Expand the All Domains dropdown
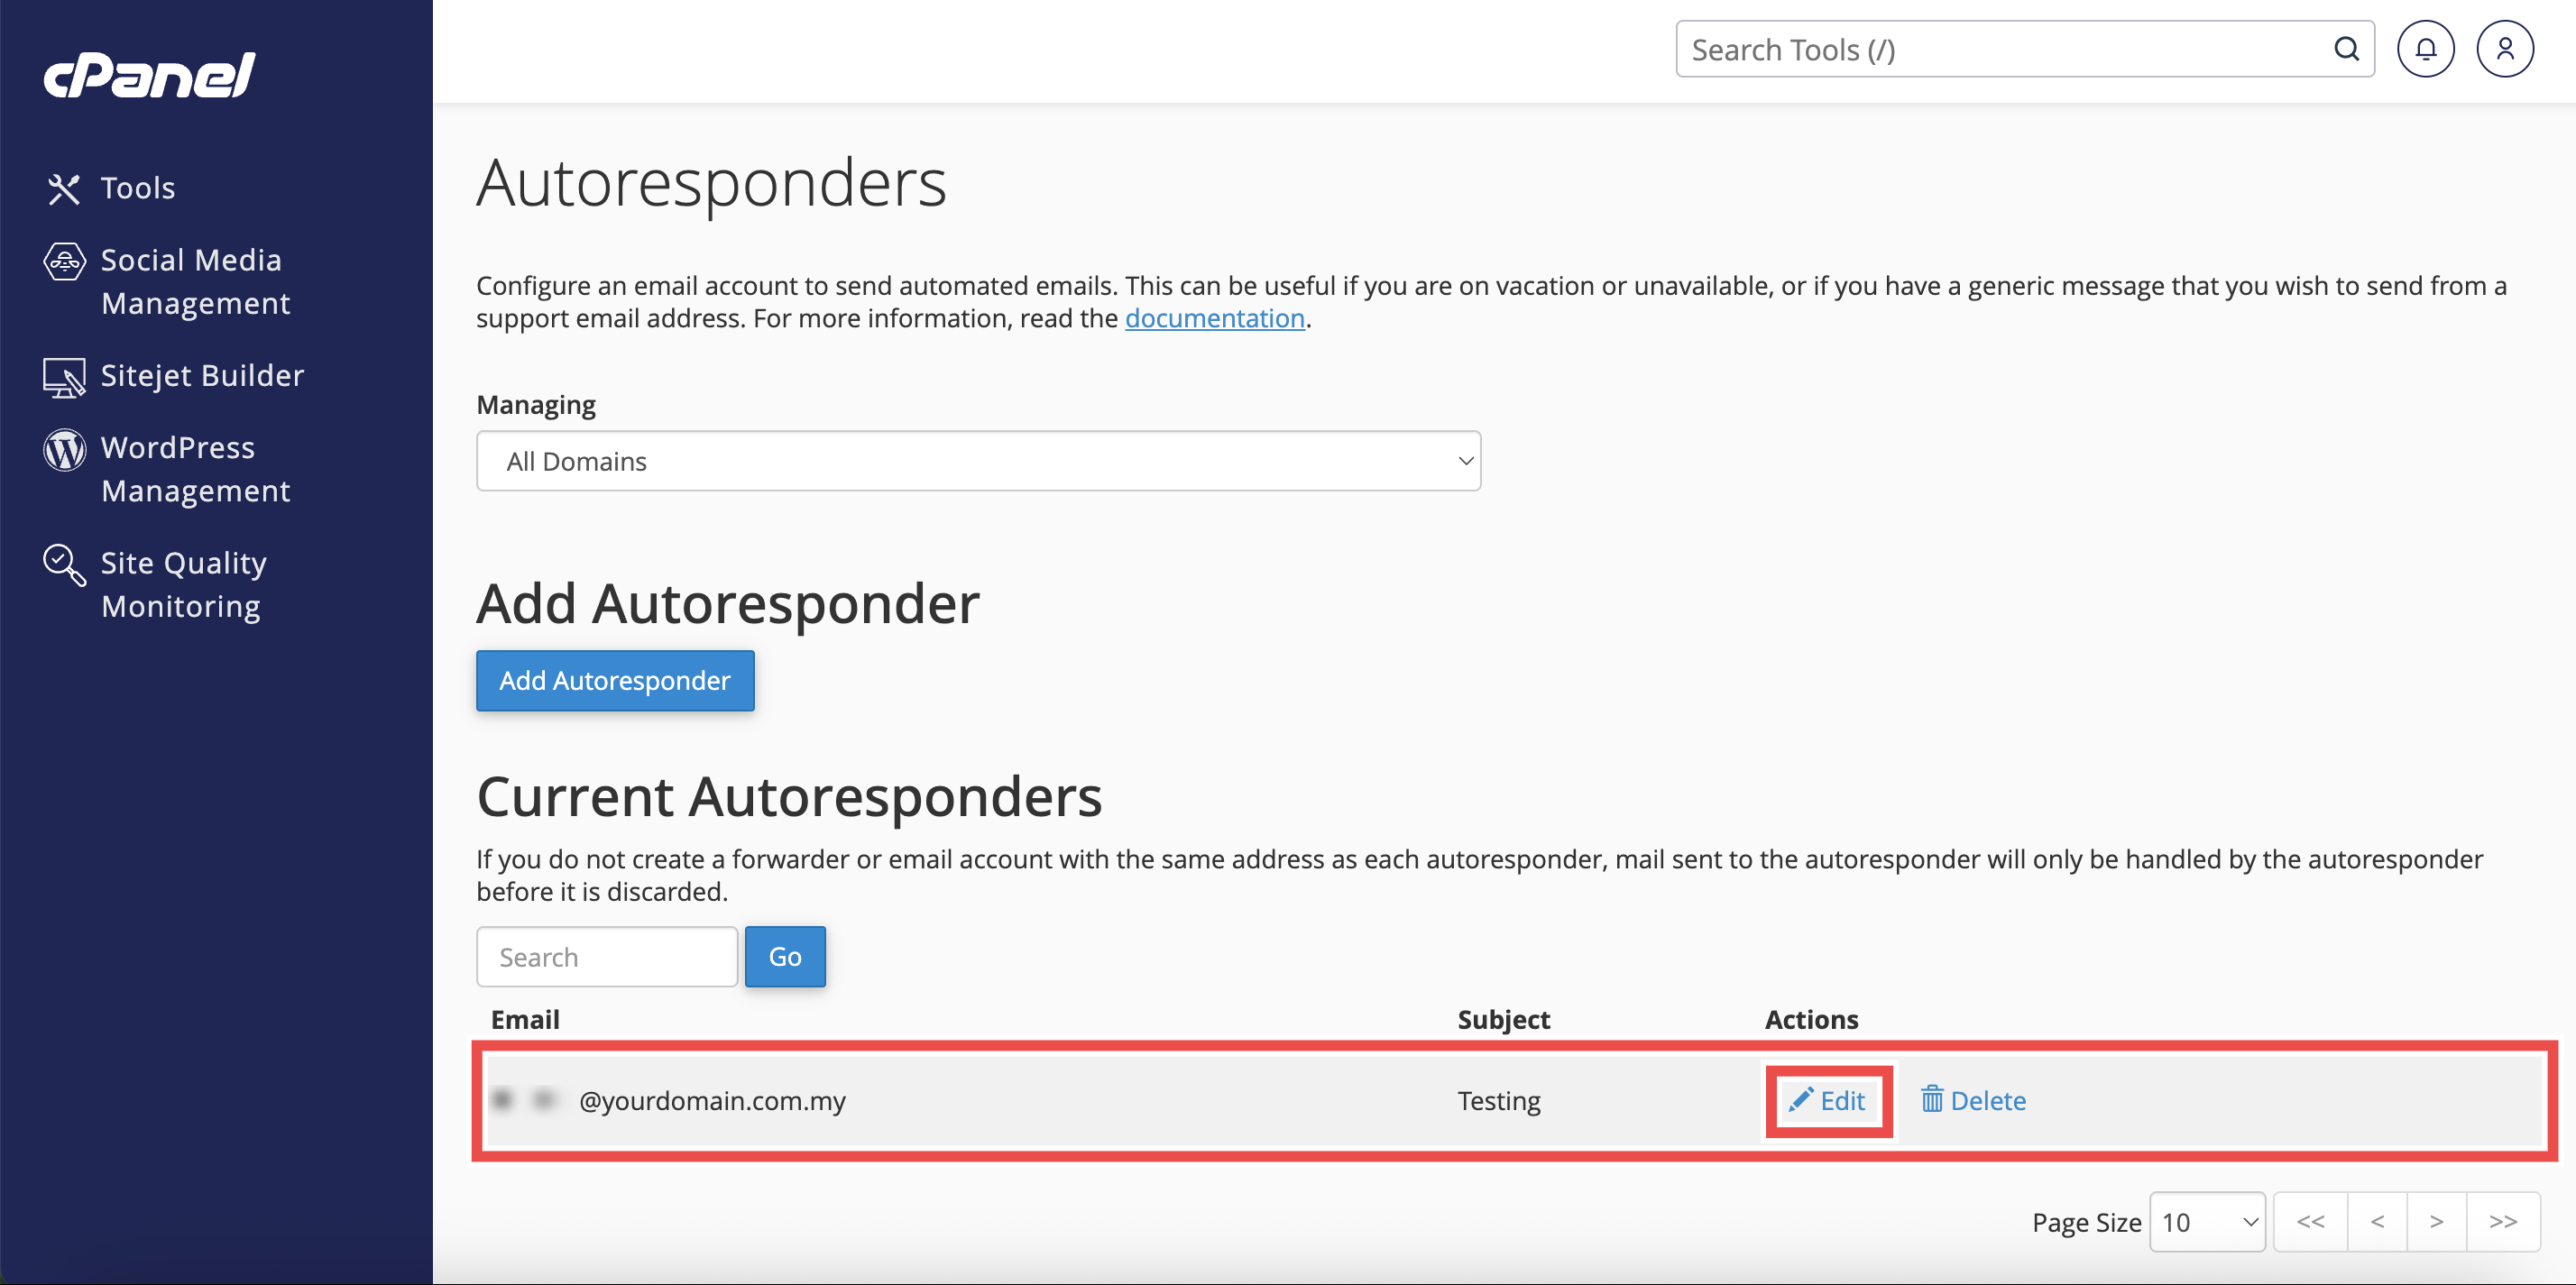The width and height of the screenshot is (2576, 1285). (977, 461)
